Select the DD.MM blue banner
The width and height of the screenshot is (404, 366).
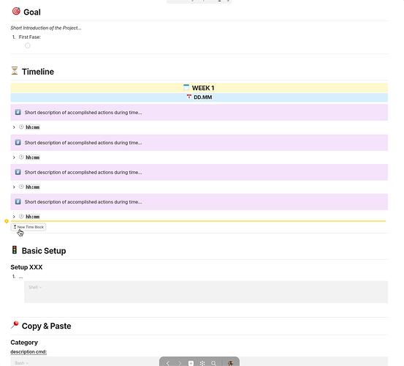199,97
